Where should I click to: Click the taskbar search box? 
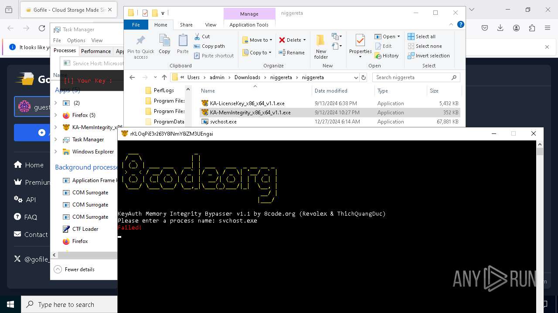[x=69, y=304]
